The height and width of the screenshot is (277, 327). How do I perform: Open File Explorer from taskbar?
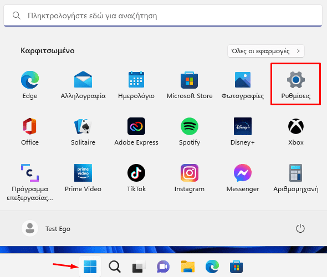188,266
